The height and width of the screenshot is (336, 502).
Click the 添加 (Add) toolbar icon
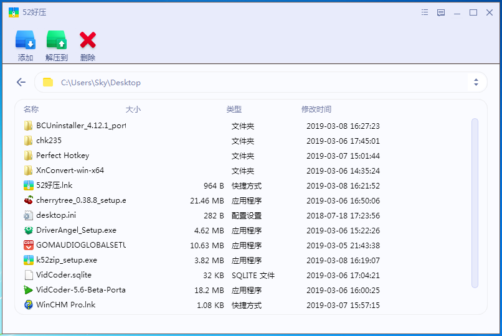tap(26, 40)
